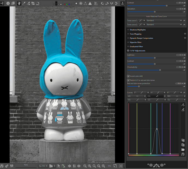Click the CH curve peak control point
The height and width of the screenshot is (169, 188).
(157, 129)
